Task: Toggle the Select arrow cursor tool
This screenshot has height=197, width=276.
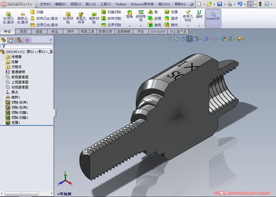Action: 250,4
